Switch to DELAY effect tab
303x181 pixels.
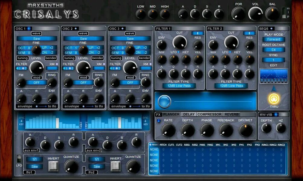pyautogui.click(x=189, y=114)
